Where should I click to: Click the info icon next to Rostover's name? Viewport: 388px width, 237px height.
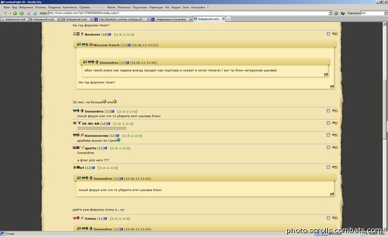pyautogui.click(x=110, y=34)
